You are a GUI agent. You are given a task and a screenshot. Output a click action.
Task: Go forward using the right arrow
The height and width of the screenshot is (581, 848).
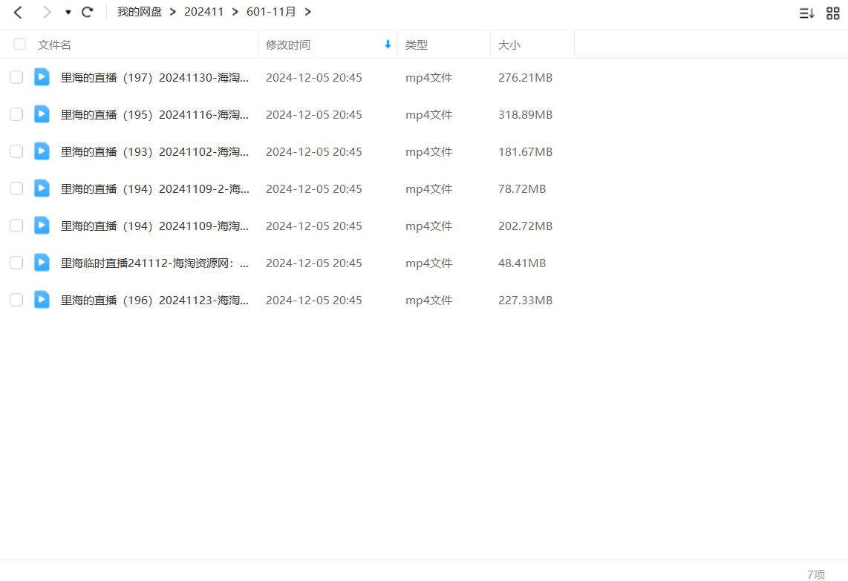(47, 12)
